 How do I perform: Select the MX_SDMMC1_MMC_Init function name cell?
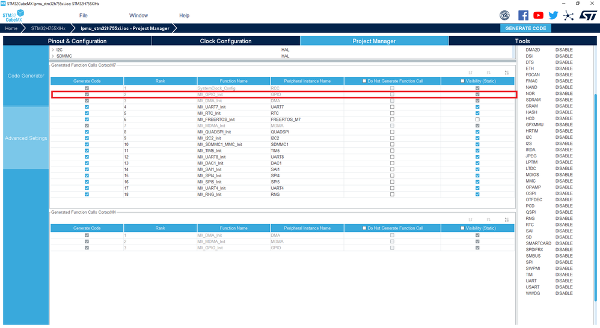(234, 145)
